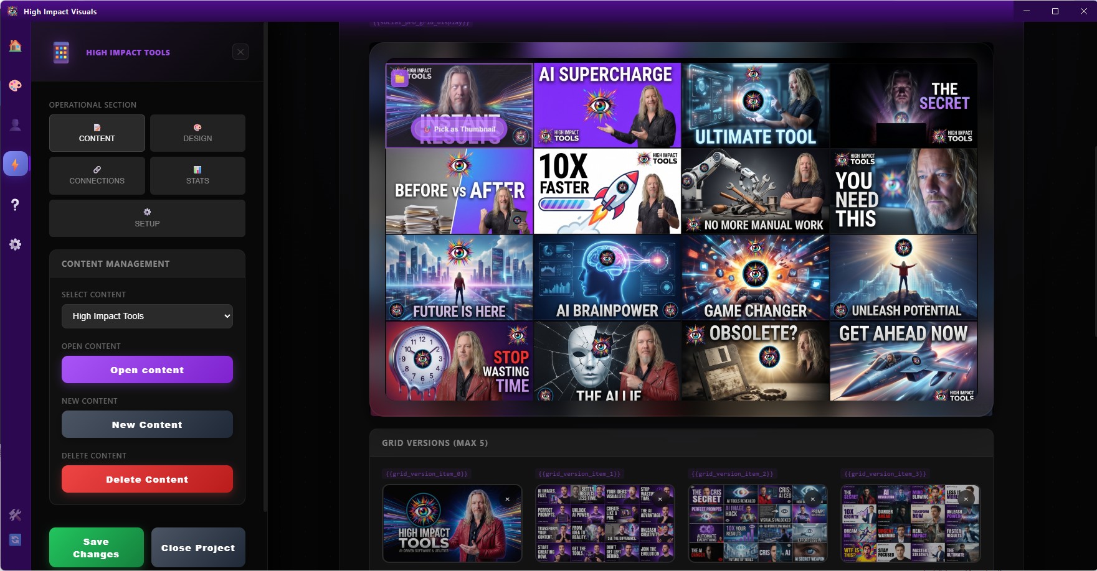Open grid version 0 High Impact Tools preview
The image size is (1097, 571).
coord(452,524)
